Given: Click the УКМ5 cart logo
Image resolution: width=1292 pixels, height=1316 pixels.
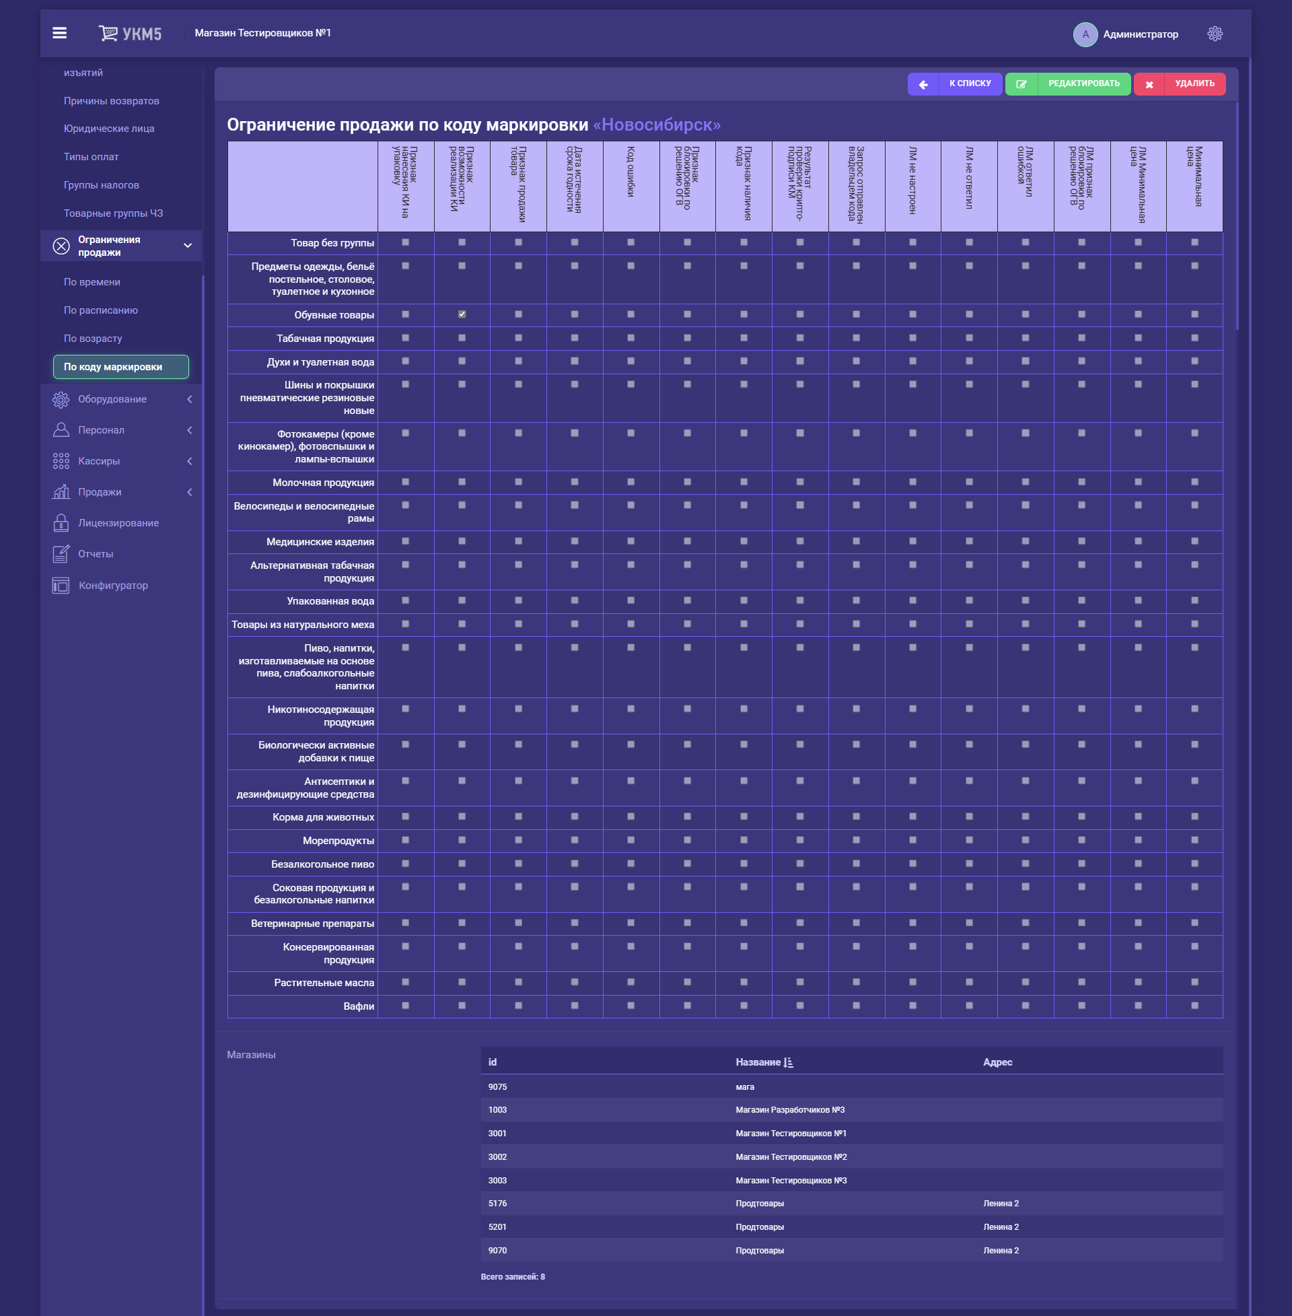Looking at the screenshot, I should pos(130,33).
